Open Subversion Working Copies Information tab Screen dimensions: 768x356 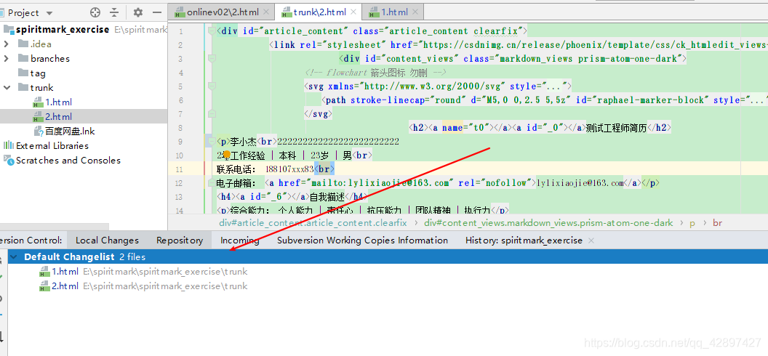point(362,240)
